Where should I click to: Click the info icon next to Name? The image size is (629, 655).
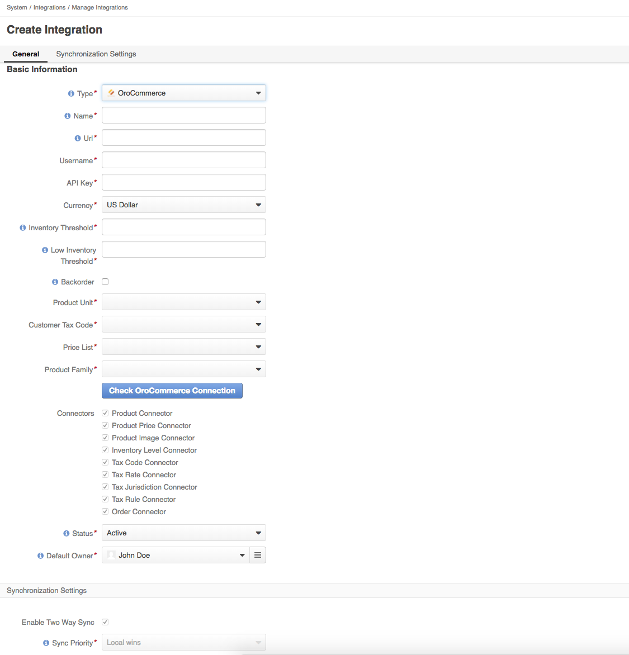tap(68, 116)
